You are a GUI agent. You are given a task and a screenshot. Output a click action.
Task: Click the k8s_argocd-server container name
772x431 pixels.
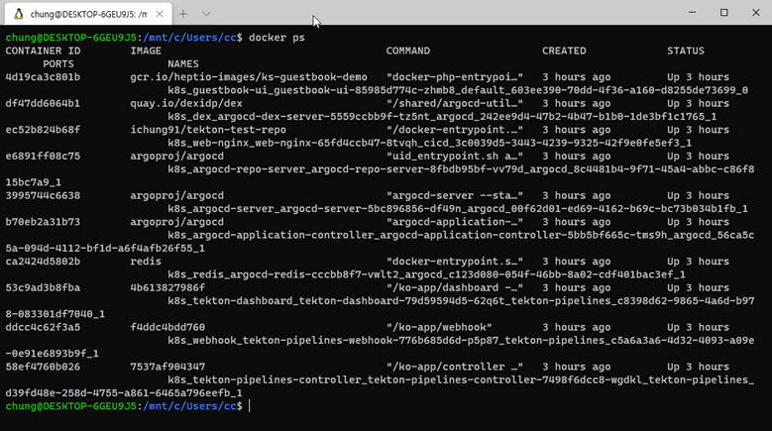coord(458,209)
